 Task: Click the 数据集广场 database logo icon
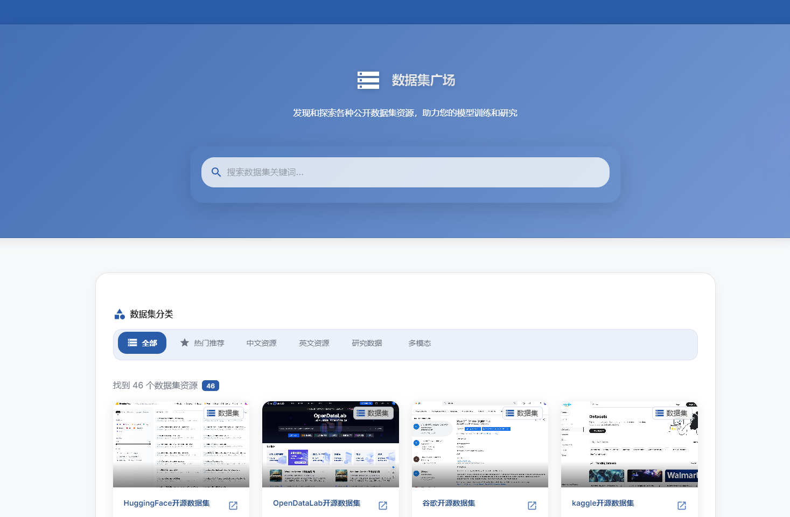click(368, 80)
